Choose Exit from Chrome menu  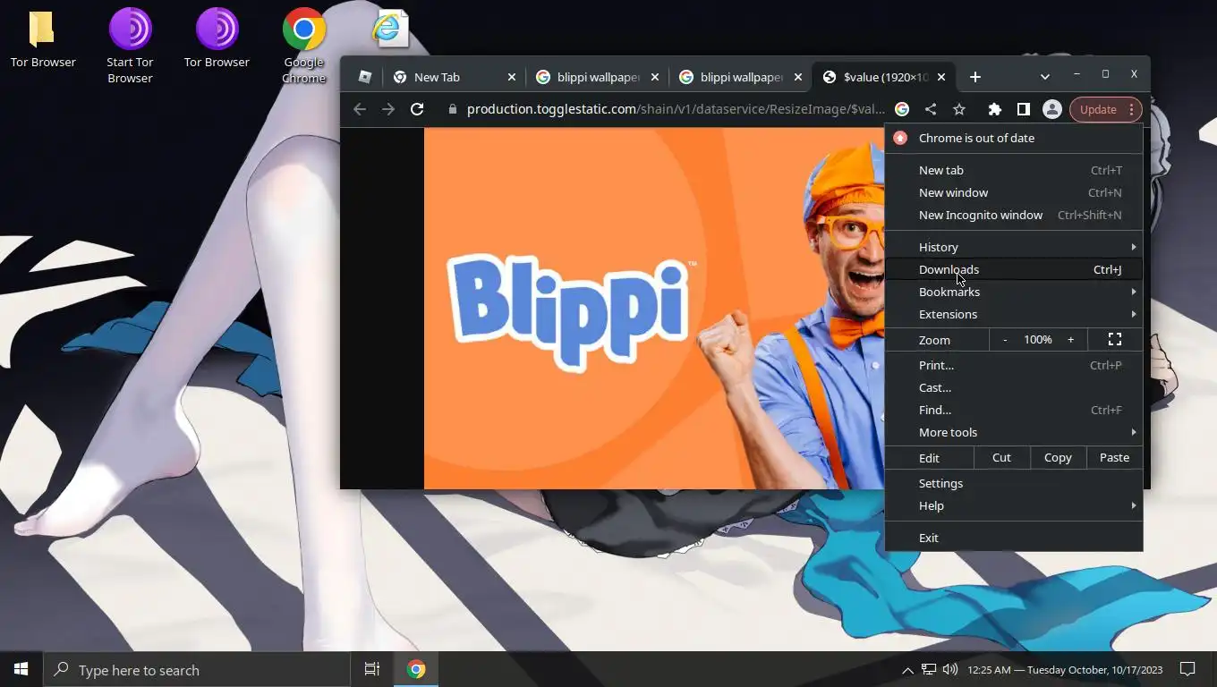(x=1014, y=538)
